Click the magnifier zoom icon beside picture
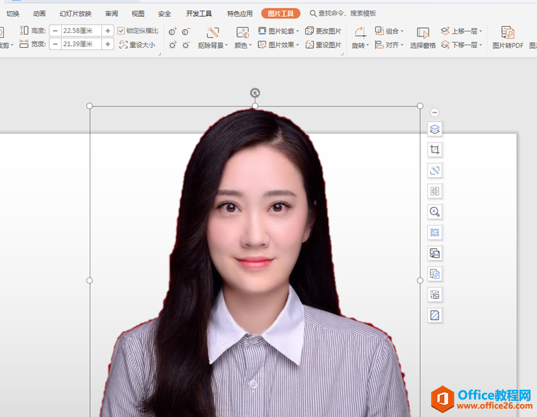Image resolution: width=537 pixels, height=417 pixels. point(434,211)
